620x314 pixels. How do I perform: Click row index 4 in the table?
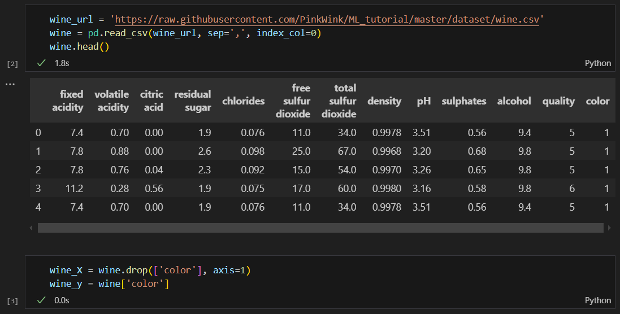[x=38, y=207]
